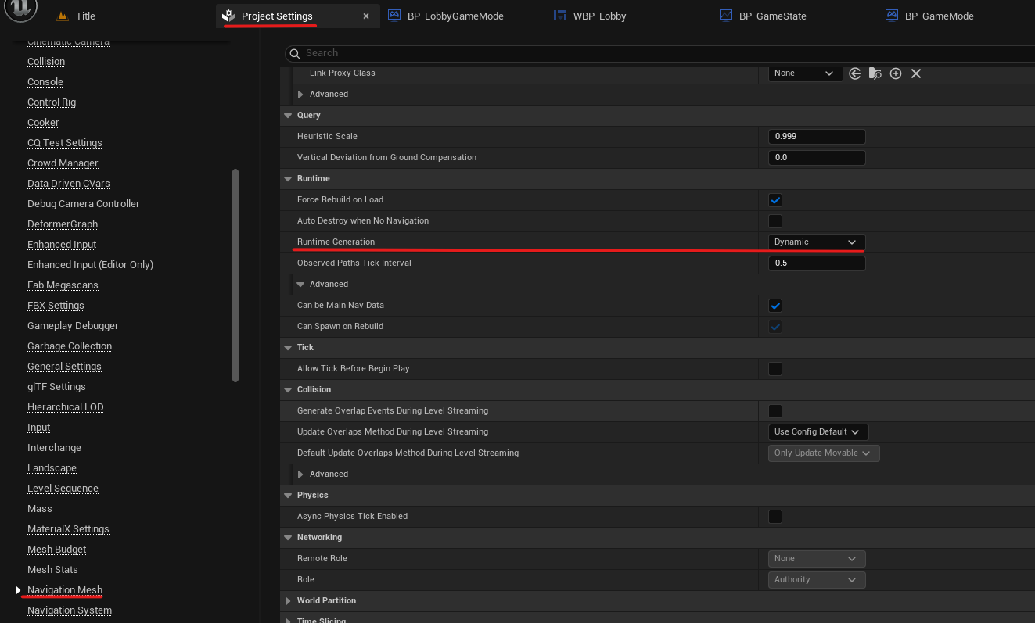
Task: Toggle Force Rebuild on Load checkbox
Action: [x=775, y=200]
